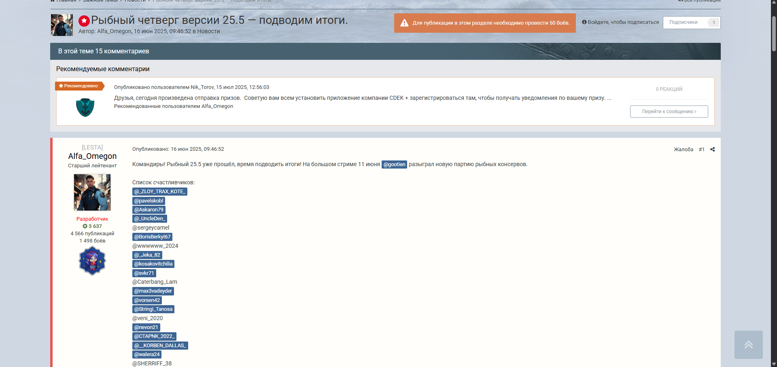Image resolution: width=777 pixels, height=367 pixels.
Task: Click the scrollbar down arrow
Action: (x=774, y=364)
